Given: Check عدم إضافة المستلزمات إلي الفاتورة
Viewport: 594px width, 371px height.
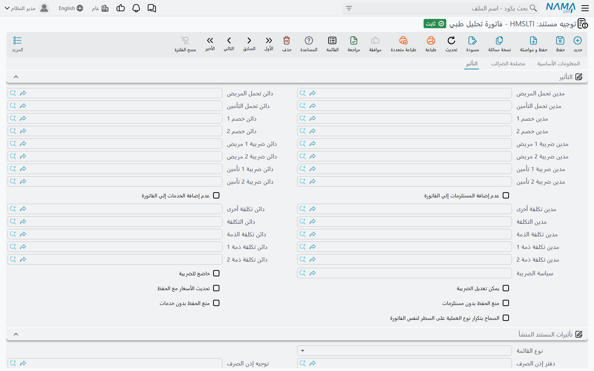Looking at the screenshot, I should pyautogui.click(x=506, y=196).
